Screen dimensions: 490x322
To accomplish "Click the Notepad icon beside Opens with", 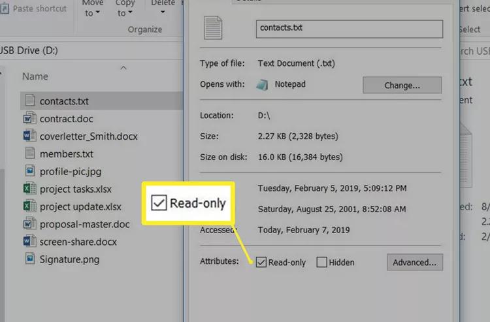I will [x=262, y=85].
